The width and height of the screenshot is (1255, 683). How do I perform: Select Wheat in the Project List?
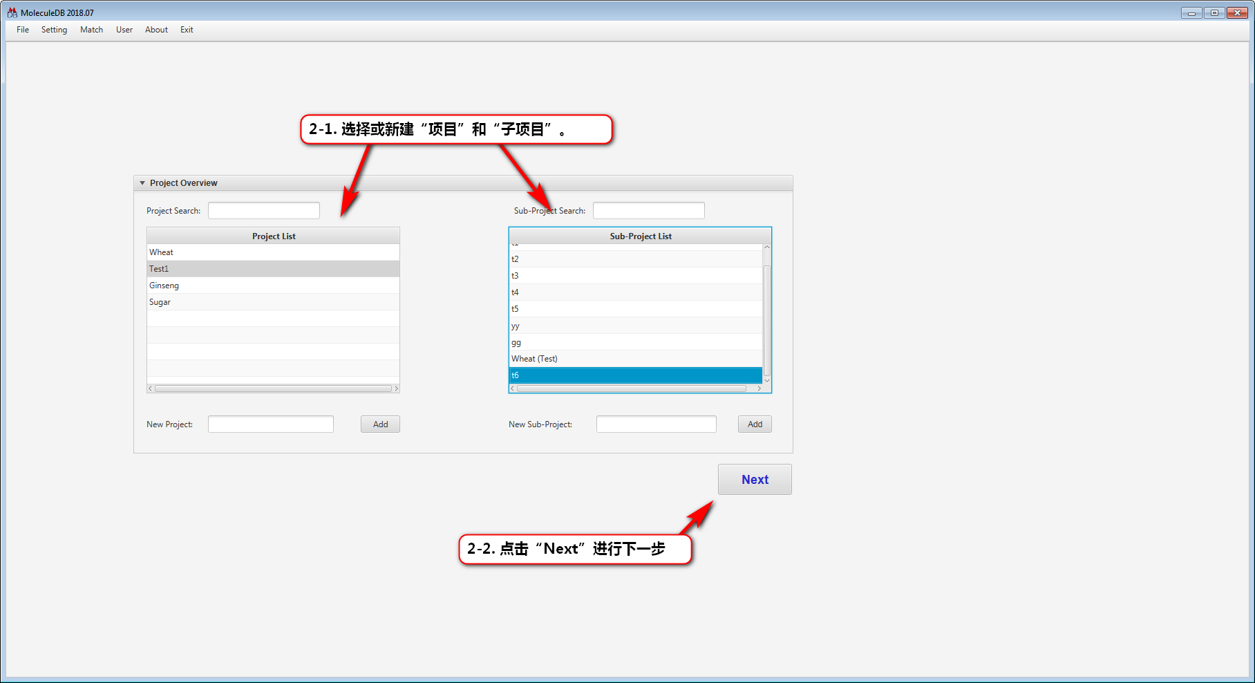(273, 252)
